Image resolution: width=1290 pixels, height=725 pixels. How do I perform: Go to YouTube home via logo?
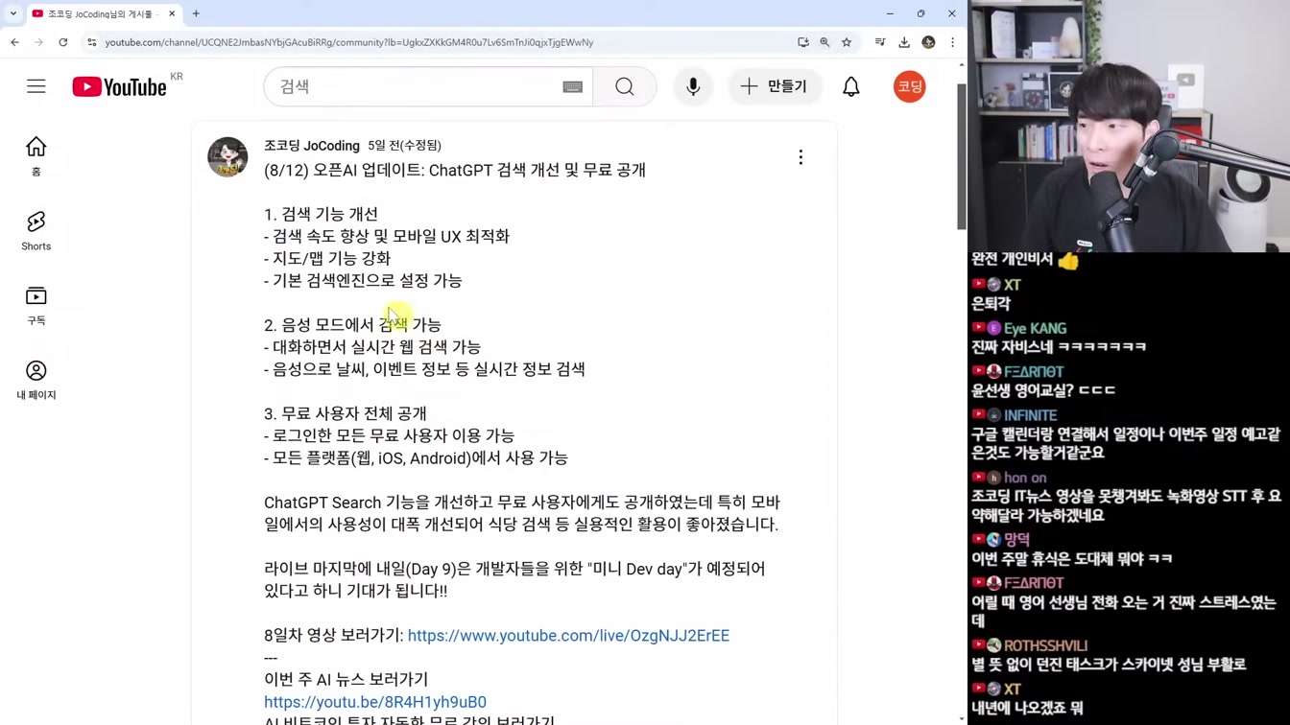[x=119, y=86]
